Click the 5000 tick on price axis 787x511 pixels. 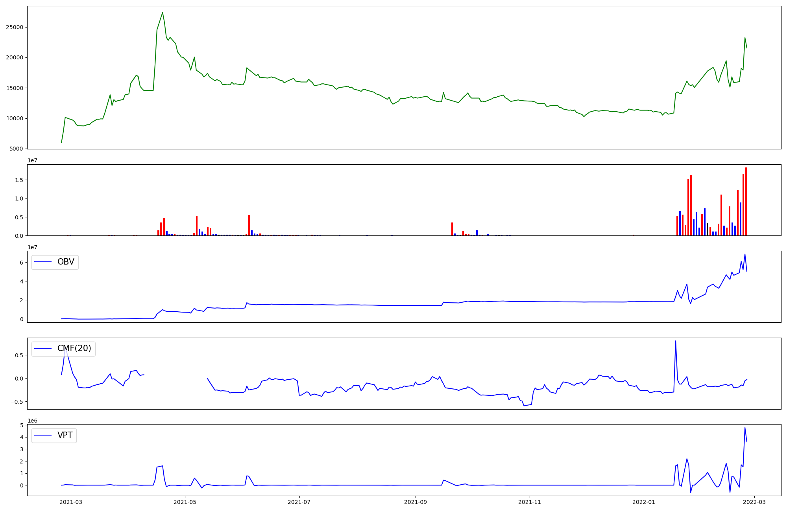pyautogui.click(x=16, y=149)
